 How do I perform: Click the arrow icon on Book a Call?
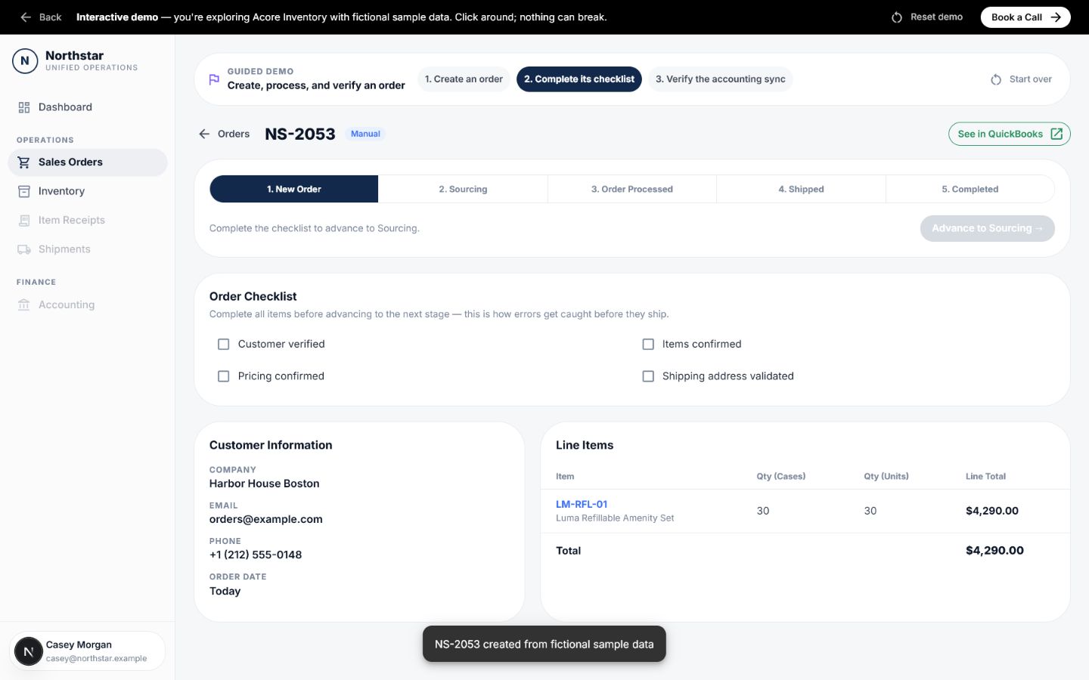1056,17
